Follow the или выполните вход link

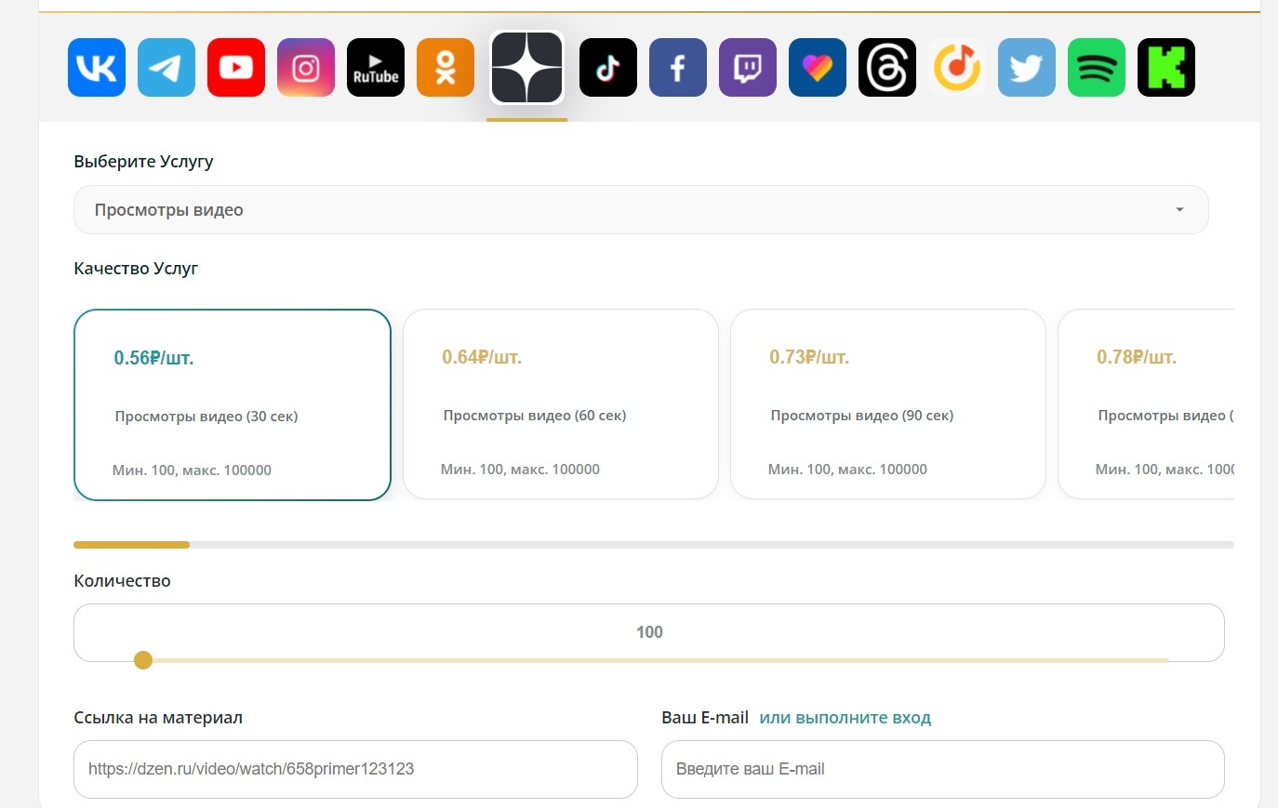[x=845, y=718]
